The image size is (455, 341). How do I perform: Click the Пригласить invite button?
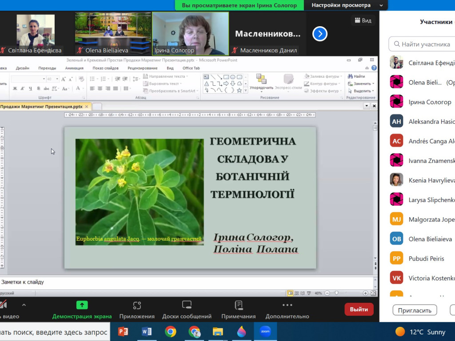point(415,310)
